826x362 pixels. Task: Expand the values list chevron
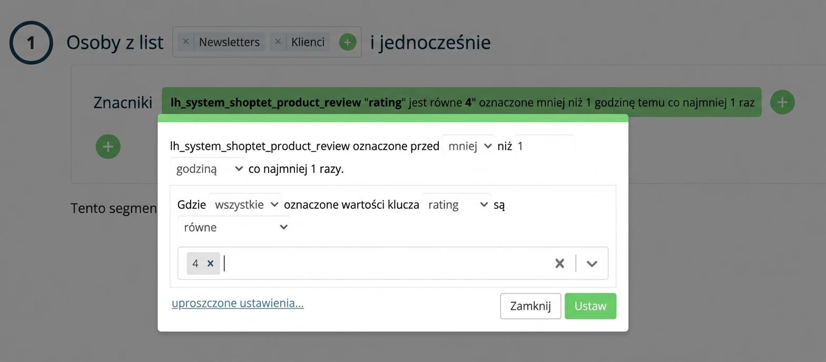click(x=592, y=263)
